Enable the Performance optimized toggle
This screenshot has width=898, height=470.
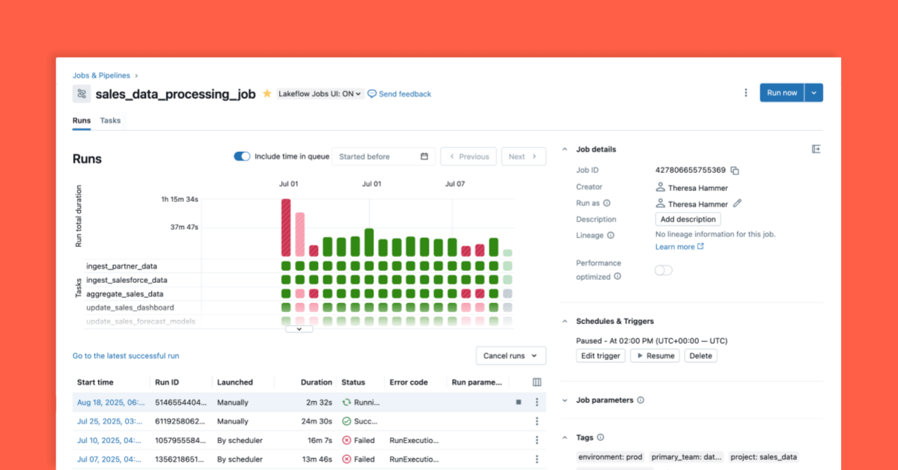(663, 270)
